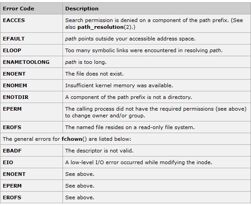Click the low-level I/O error description
The height and width of the screenshot is (206, 251).
tap(139, 162)
